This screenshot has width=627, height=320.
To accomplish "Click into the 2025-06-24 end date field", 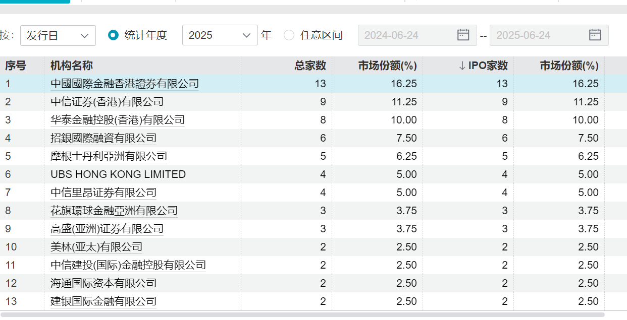I will pyautogui.click(x=535, y=35).
